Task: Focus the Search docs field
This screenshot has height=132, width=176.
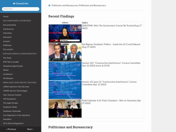Action: (x=21, y=9)
